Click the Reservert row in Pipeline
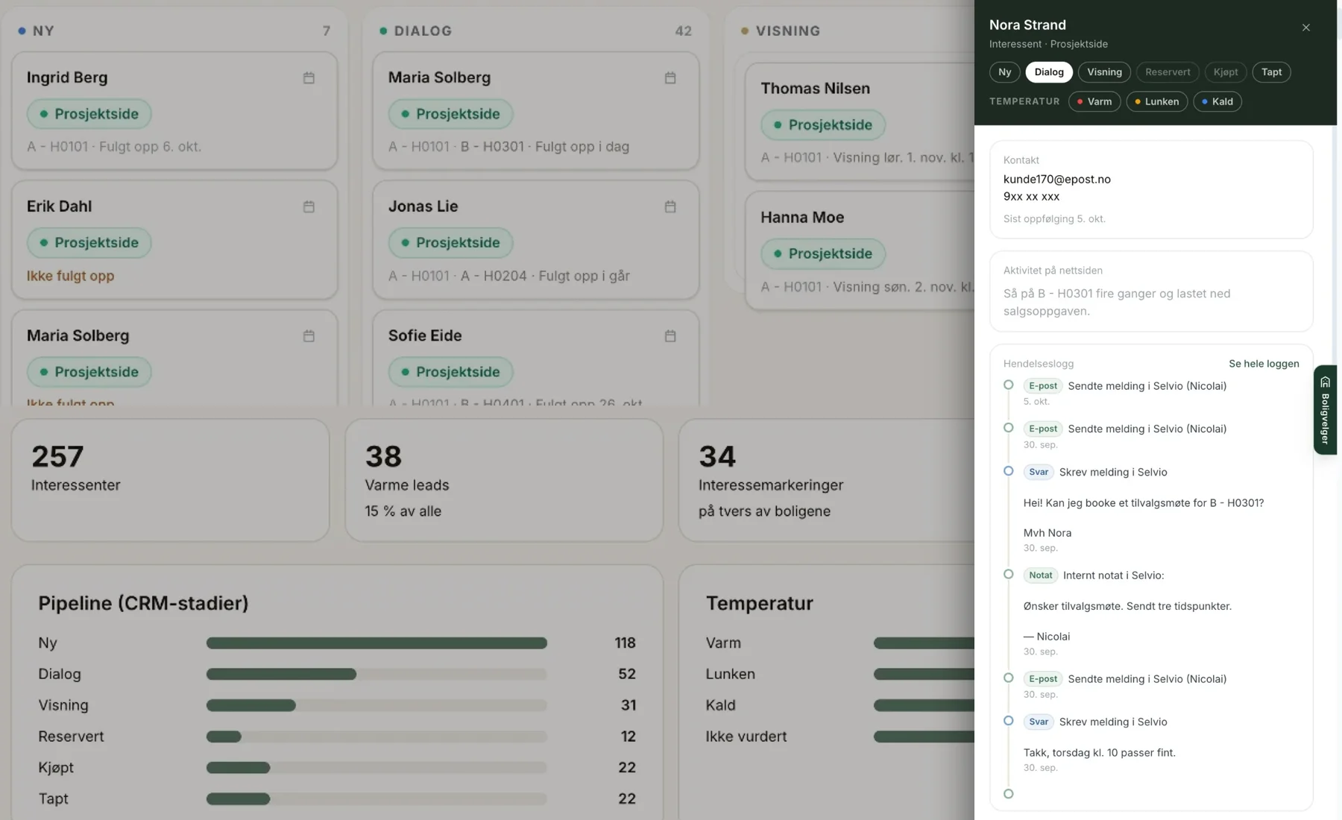 337,737
